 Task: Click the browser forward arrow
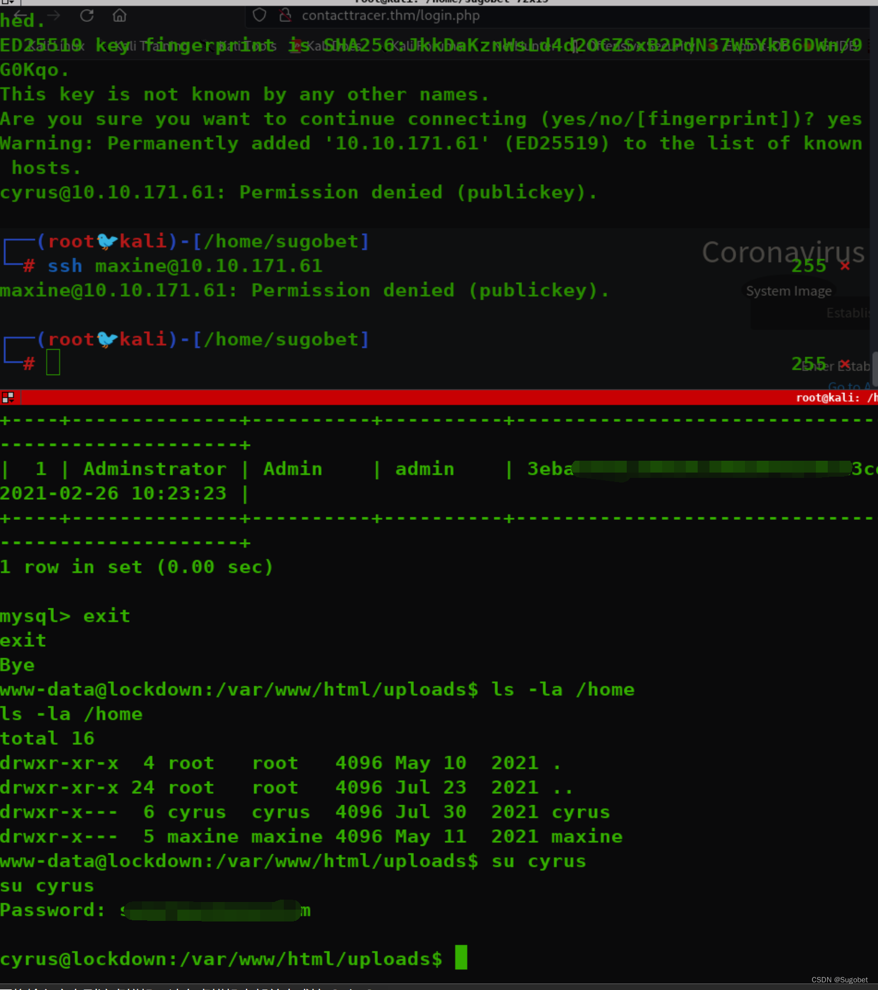(54, 15)
